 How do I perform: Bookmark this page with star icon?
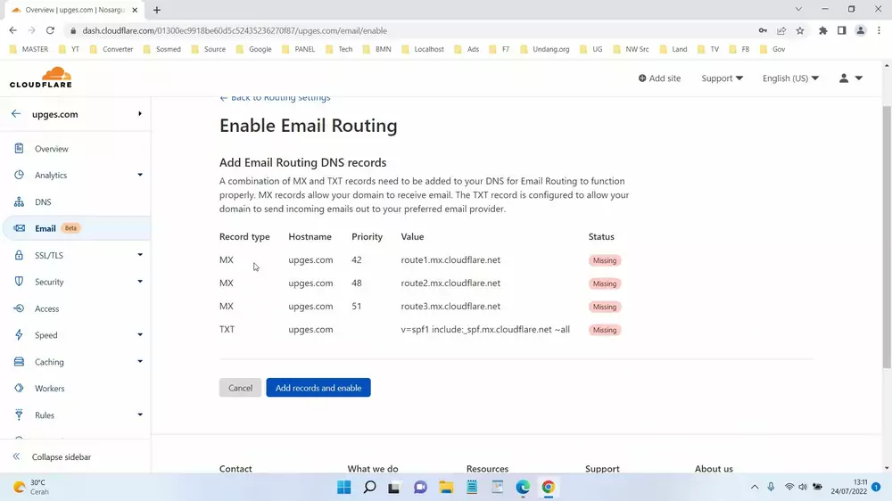(800, 30)
